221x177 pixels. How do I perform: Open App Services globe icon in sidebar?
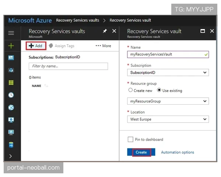(x=11, y=107)
